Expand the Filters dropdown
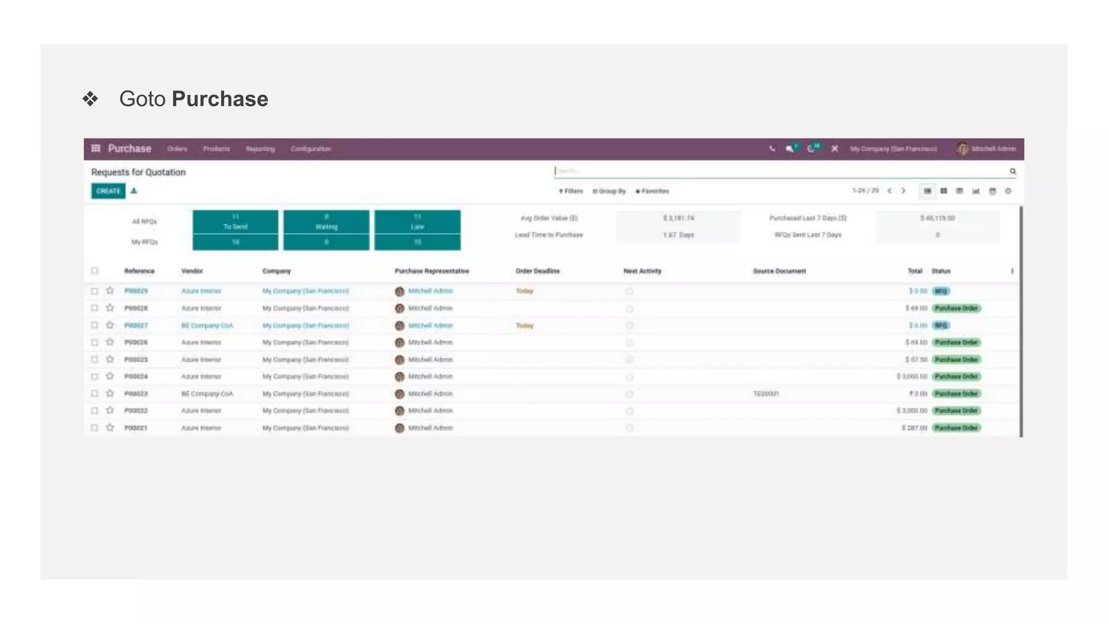Viewport: 1109px width, 624px height. click(571, 191)
